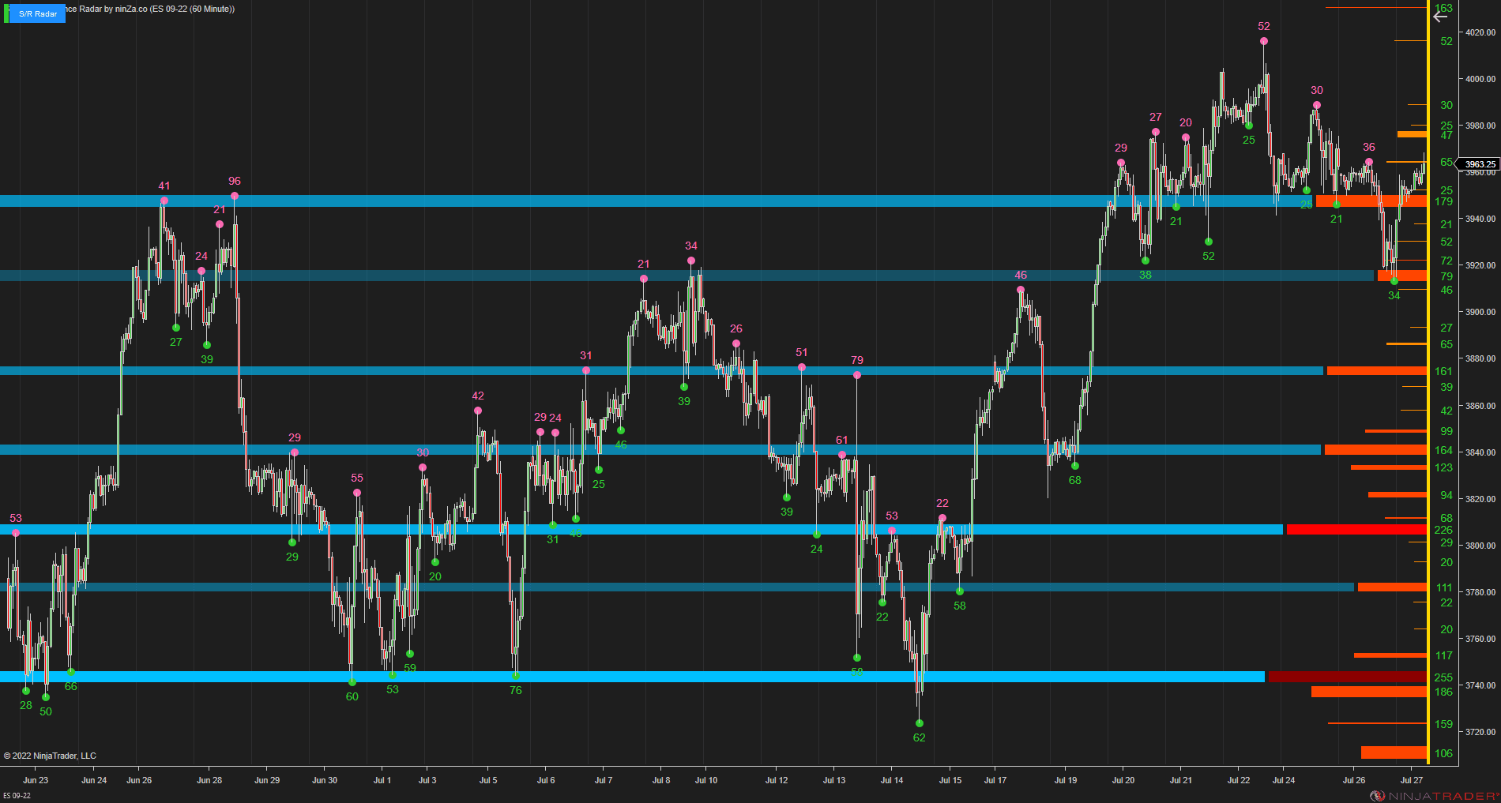Image resolution: width=1501 pixels, height=803 pixels.
Task: Click the left arrow icon near top-right
Action: coord(1440,17)
